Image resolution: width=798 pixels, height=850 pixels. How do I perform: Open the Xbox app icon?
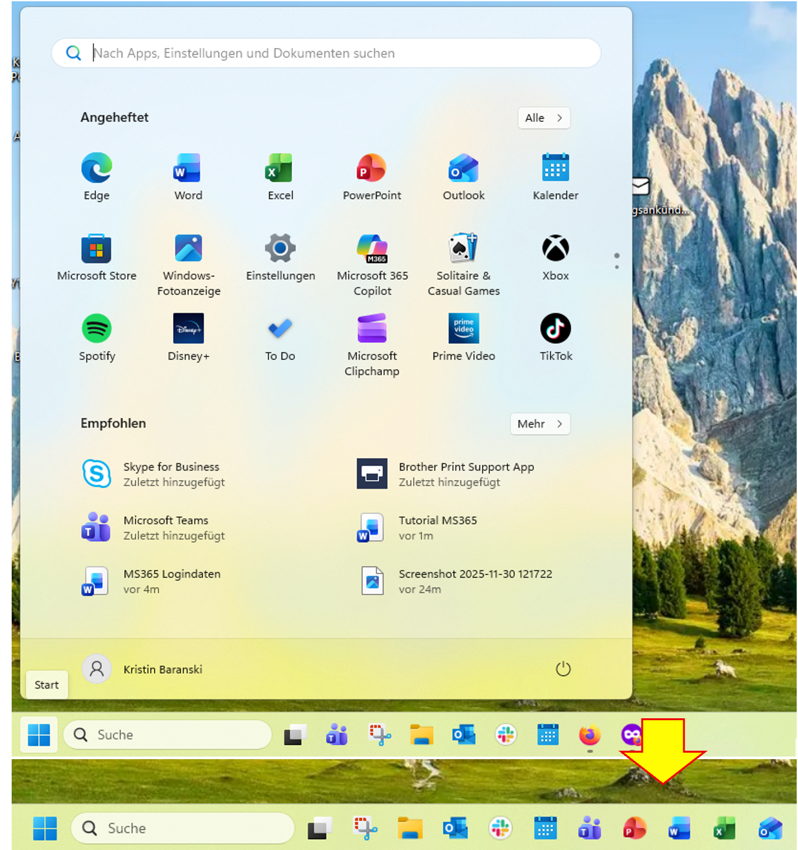(555, 249)
